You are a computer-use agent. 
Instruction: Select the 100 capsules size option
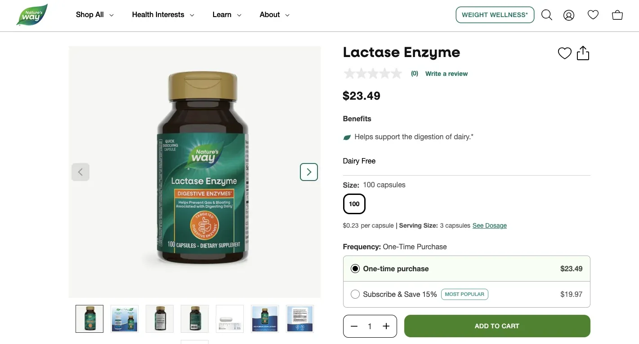pyautogui.click(x=354, y=204)
